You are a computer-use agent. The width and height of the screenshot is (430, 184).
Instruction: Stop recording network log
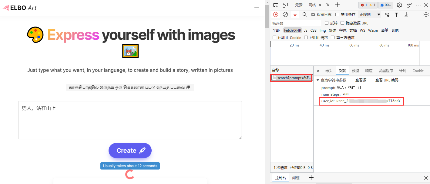(x=276, y=14)
